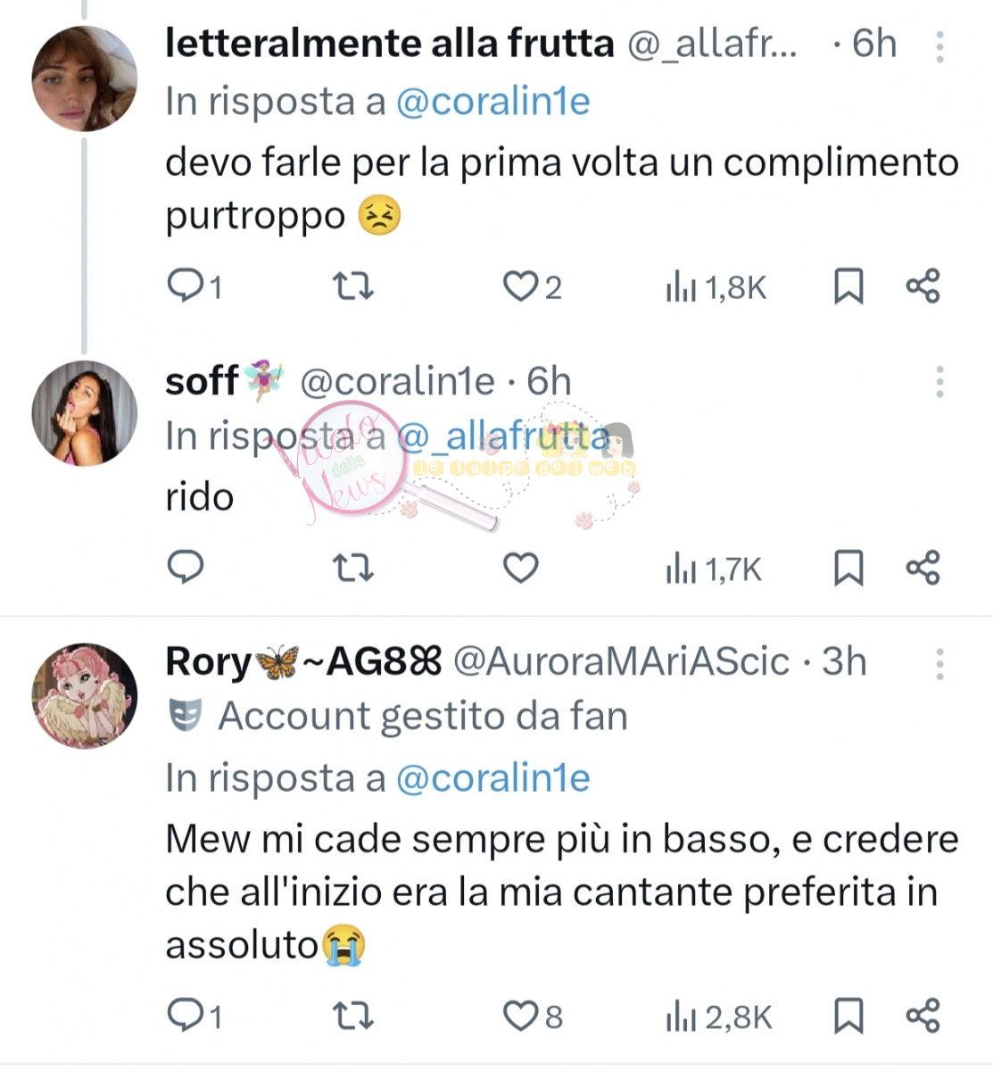Retweet Rory's tweet about Mew
This screenshot has width=993, height=1071.
352,1016
